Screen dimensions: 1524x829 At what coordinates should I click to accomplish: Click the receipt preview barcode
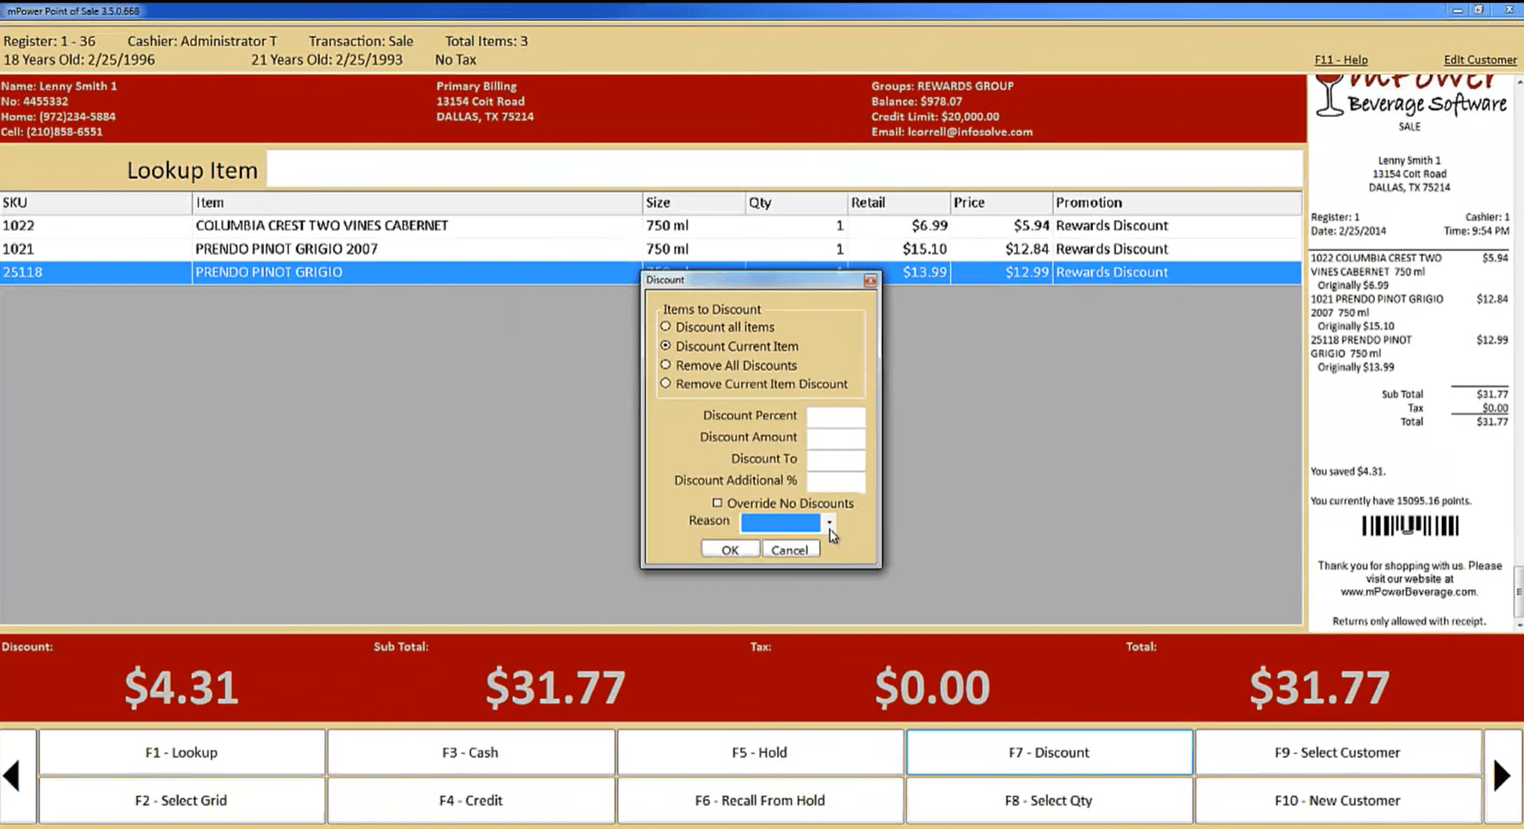tap(1410, 526)
